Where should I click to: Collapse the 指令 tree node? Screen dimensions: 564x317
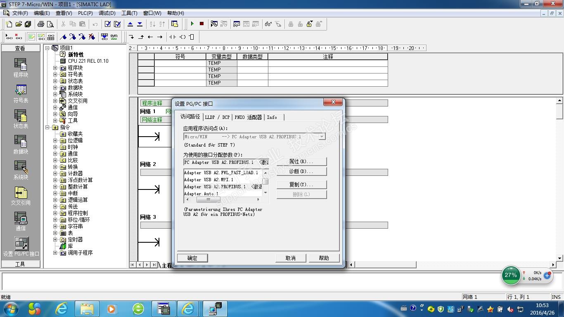[x=47, y=127]
